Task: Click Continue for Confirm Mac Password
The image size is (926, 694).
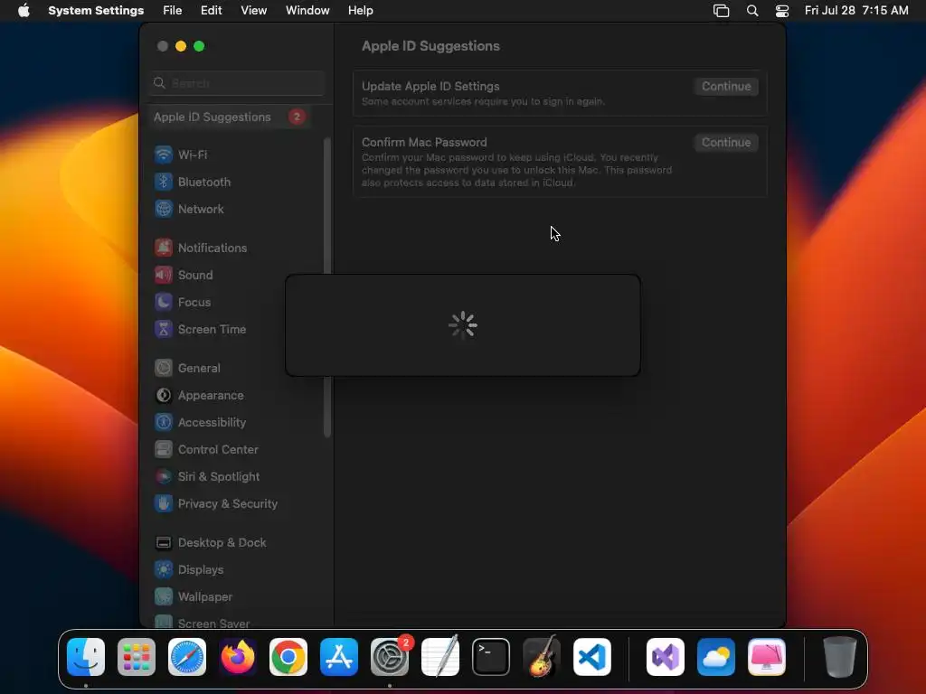Action: (x=726, y=142)
